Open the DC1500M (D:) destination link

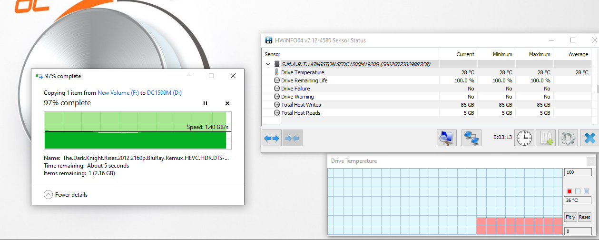click(x=165, y=93)
